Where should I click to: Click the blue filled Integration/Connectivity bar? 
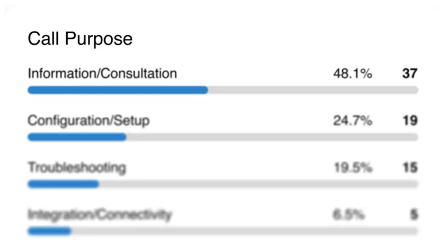(x=49, y=231)
